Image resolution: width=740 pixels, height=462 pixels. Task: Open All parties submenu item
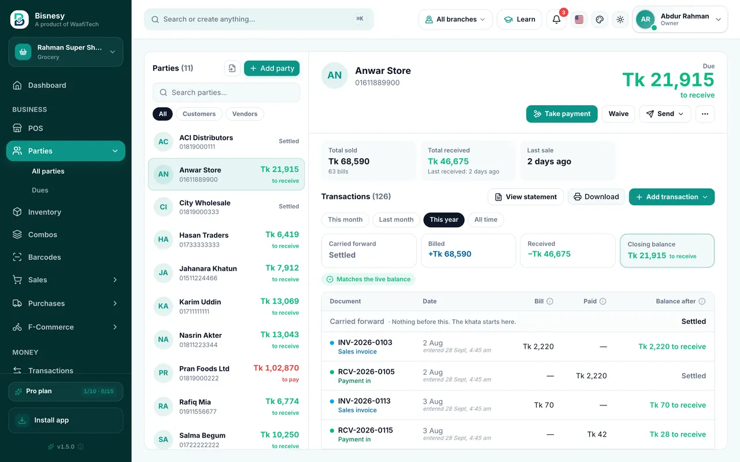point(48,171)
